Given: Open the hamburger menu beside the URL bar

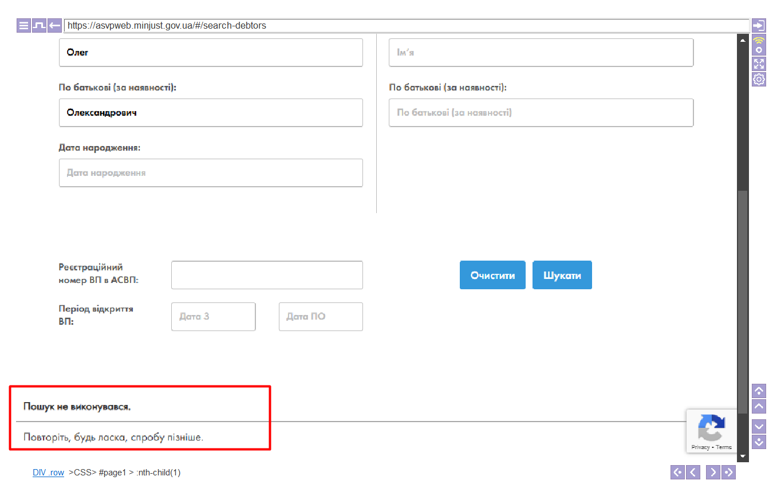Looking at the screenshot, I should 23,26.
